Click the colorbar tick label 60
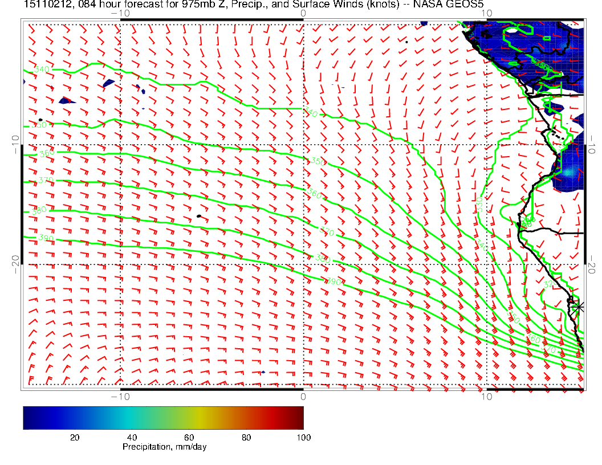This screenshot has height=465, width=602. [x=189, y=437]
